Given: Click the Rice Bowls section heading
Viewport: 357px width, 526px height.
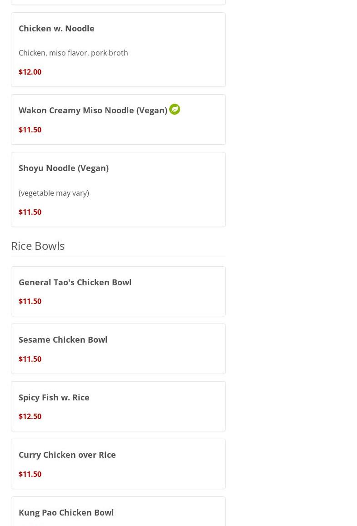Looking at the screenshot, I should 38,246.
